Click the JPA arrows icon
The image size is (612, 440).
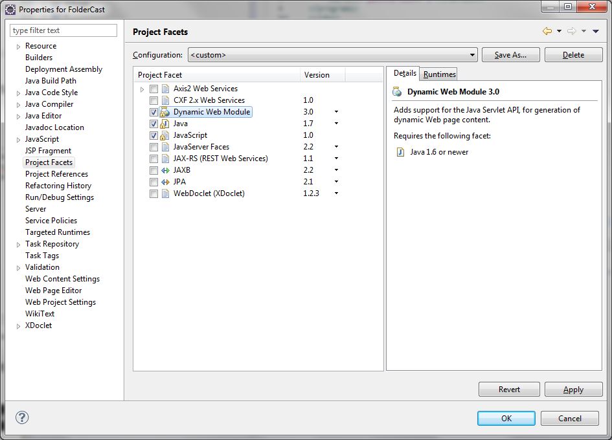coord(166,182)
